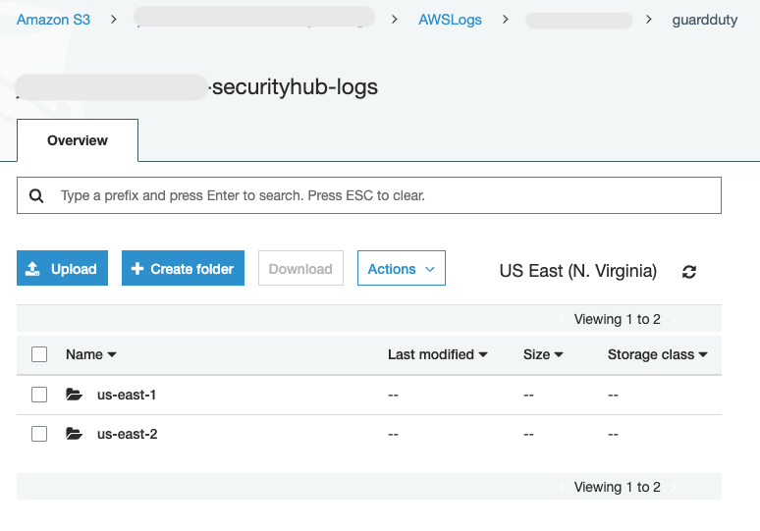
Task: Click the us-east-1 folder icon
Action: click(74, 395)
